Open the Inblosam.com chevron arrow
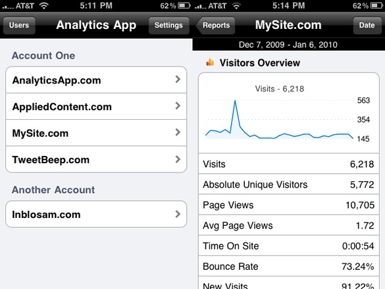 (178, 214)
